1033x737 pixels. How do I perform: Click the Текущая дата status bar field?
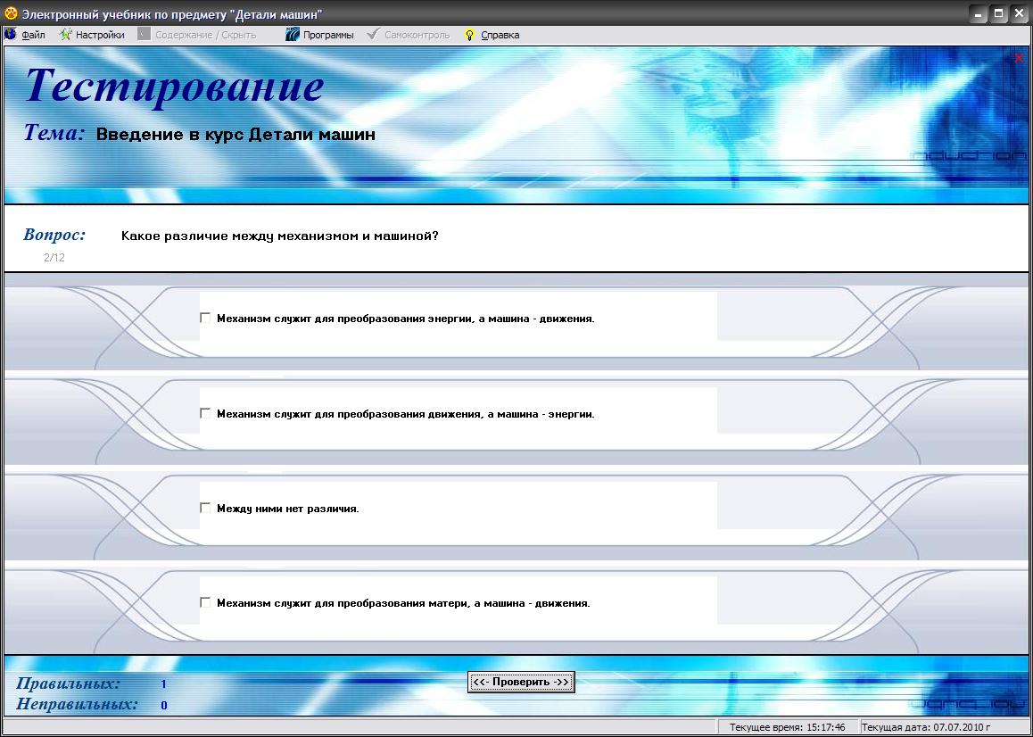(x=944, y=727)
